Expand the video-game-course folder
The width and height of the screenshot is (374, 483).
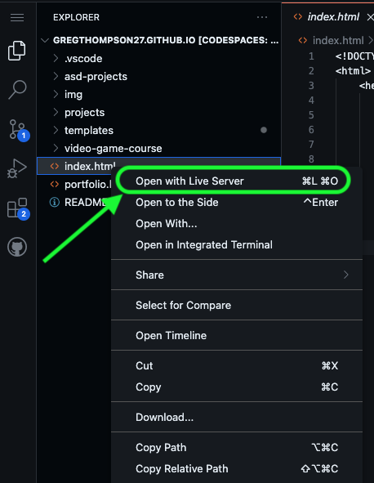click(56, 149)
